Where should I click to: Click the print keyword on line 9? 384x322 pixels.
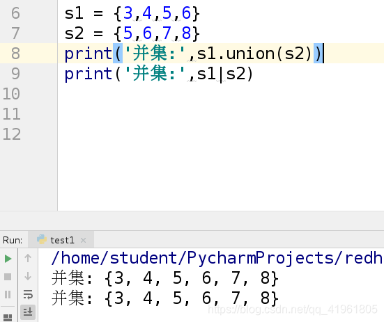[x=89, y=74]
